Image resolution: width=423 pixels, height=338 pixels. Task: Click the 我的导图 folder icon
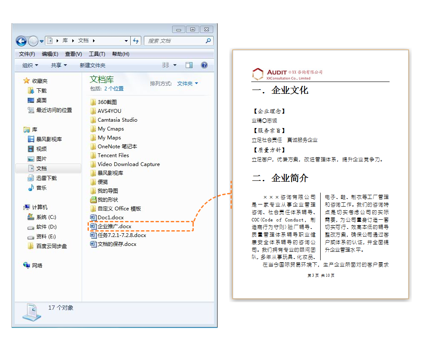(x=93, y=191)
